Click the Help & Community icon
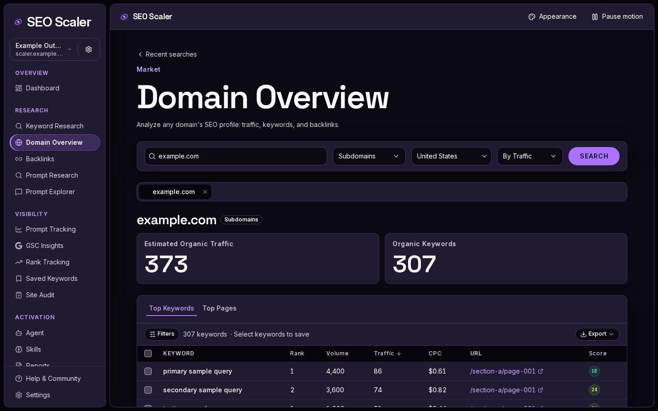The image size is (658, 411). point(19,379)
